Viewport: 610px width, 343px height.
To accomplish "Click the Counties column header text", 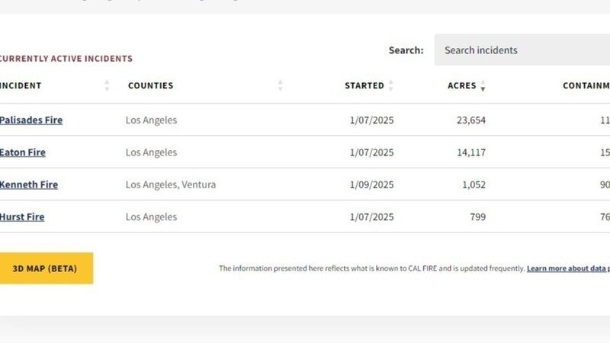I will point(150,86).
